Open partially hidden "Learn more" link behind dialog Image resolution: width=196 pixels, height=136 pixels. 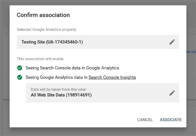coord(191,52)
